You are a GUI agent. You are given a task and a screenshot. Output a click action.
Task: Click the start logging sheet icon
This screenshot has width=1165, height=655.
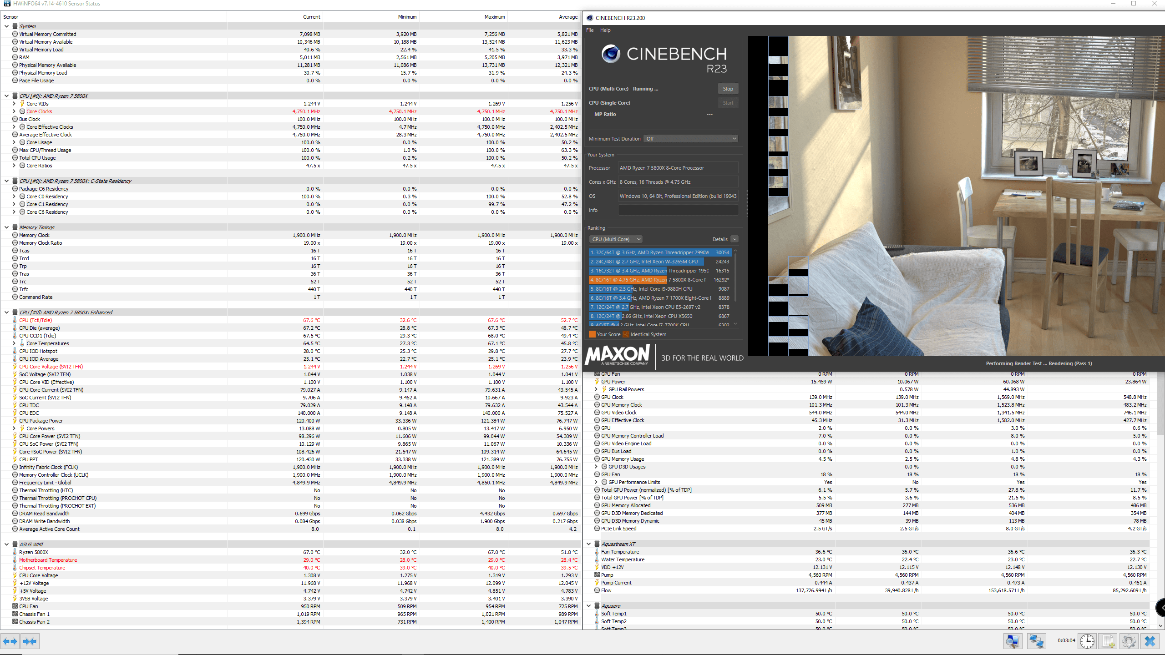tap(1108, 641)
